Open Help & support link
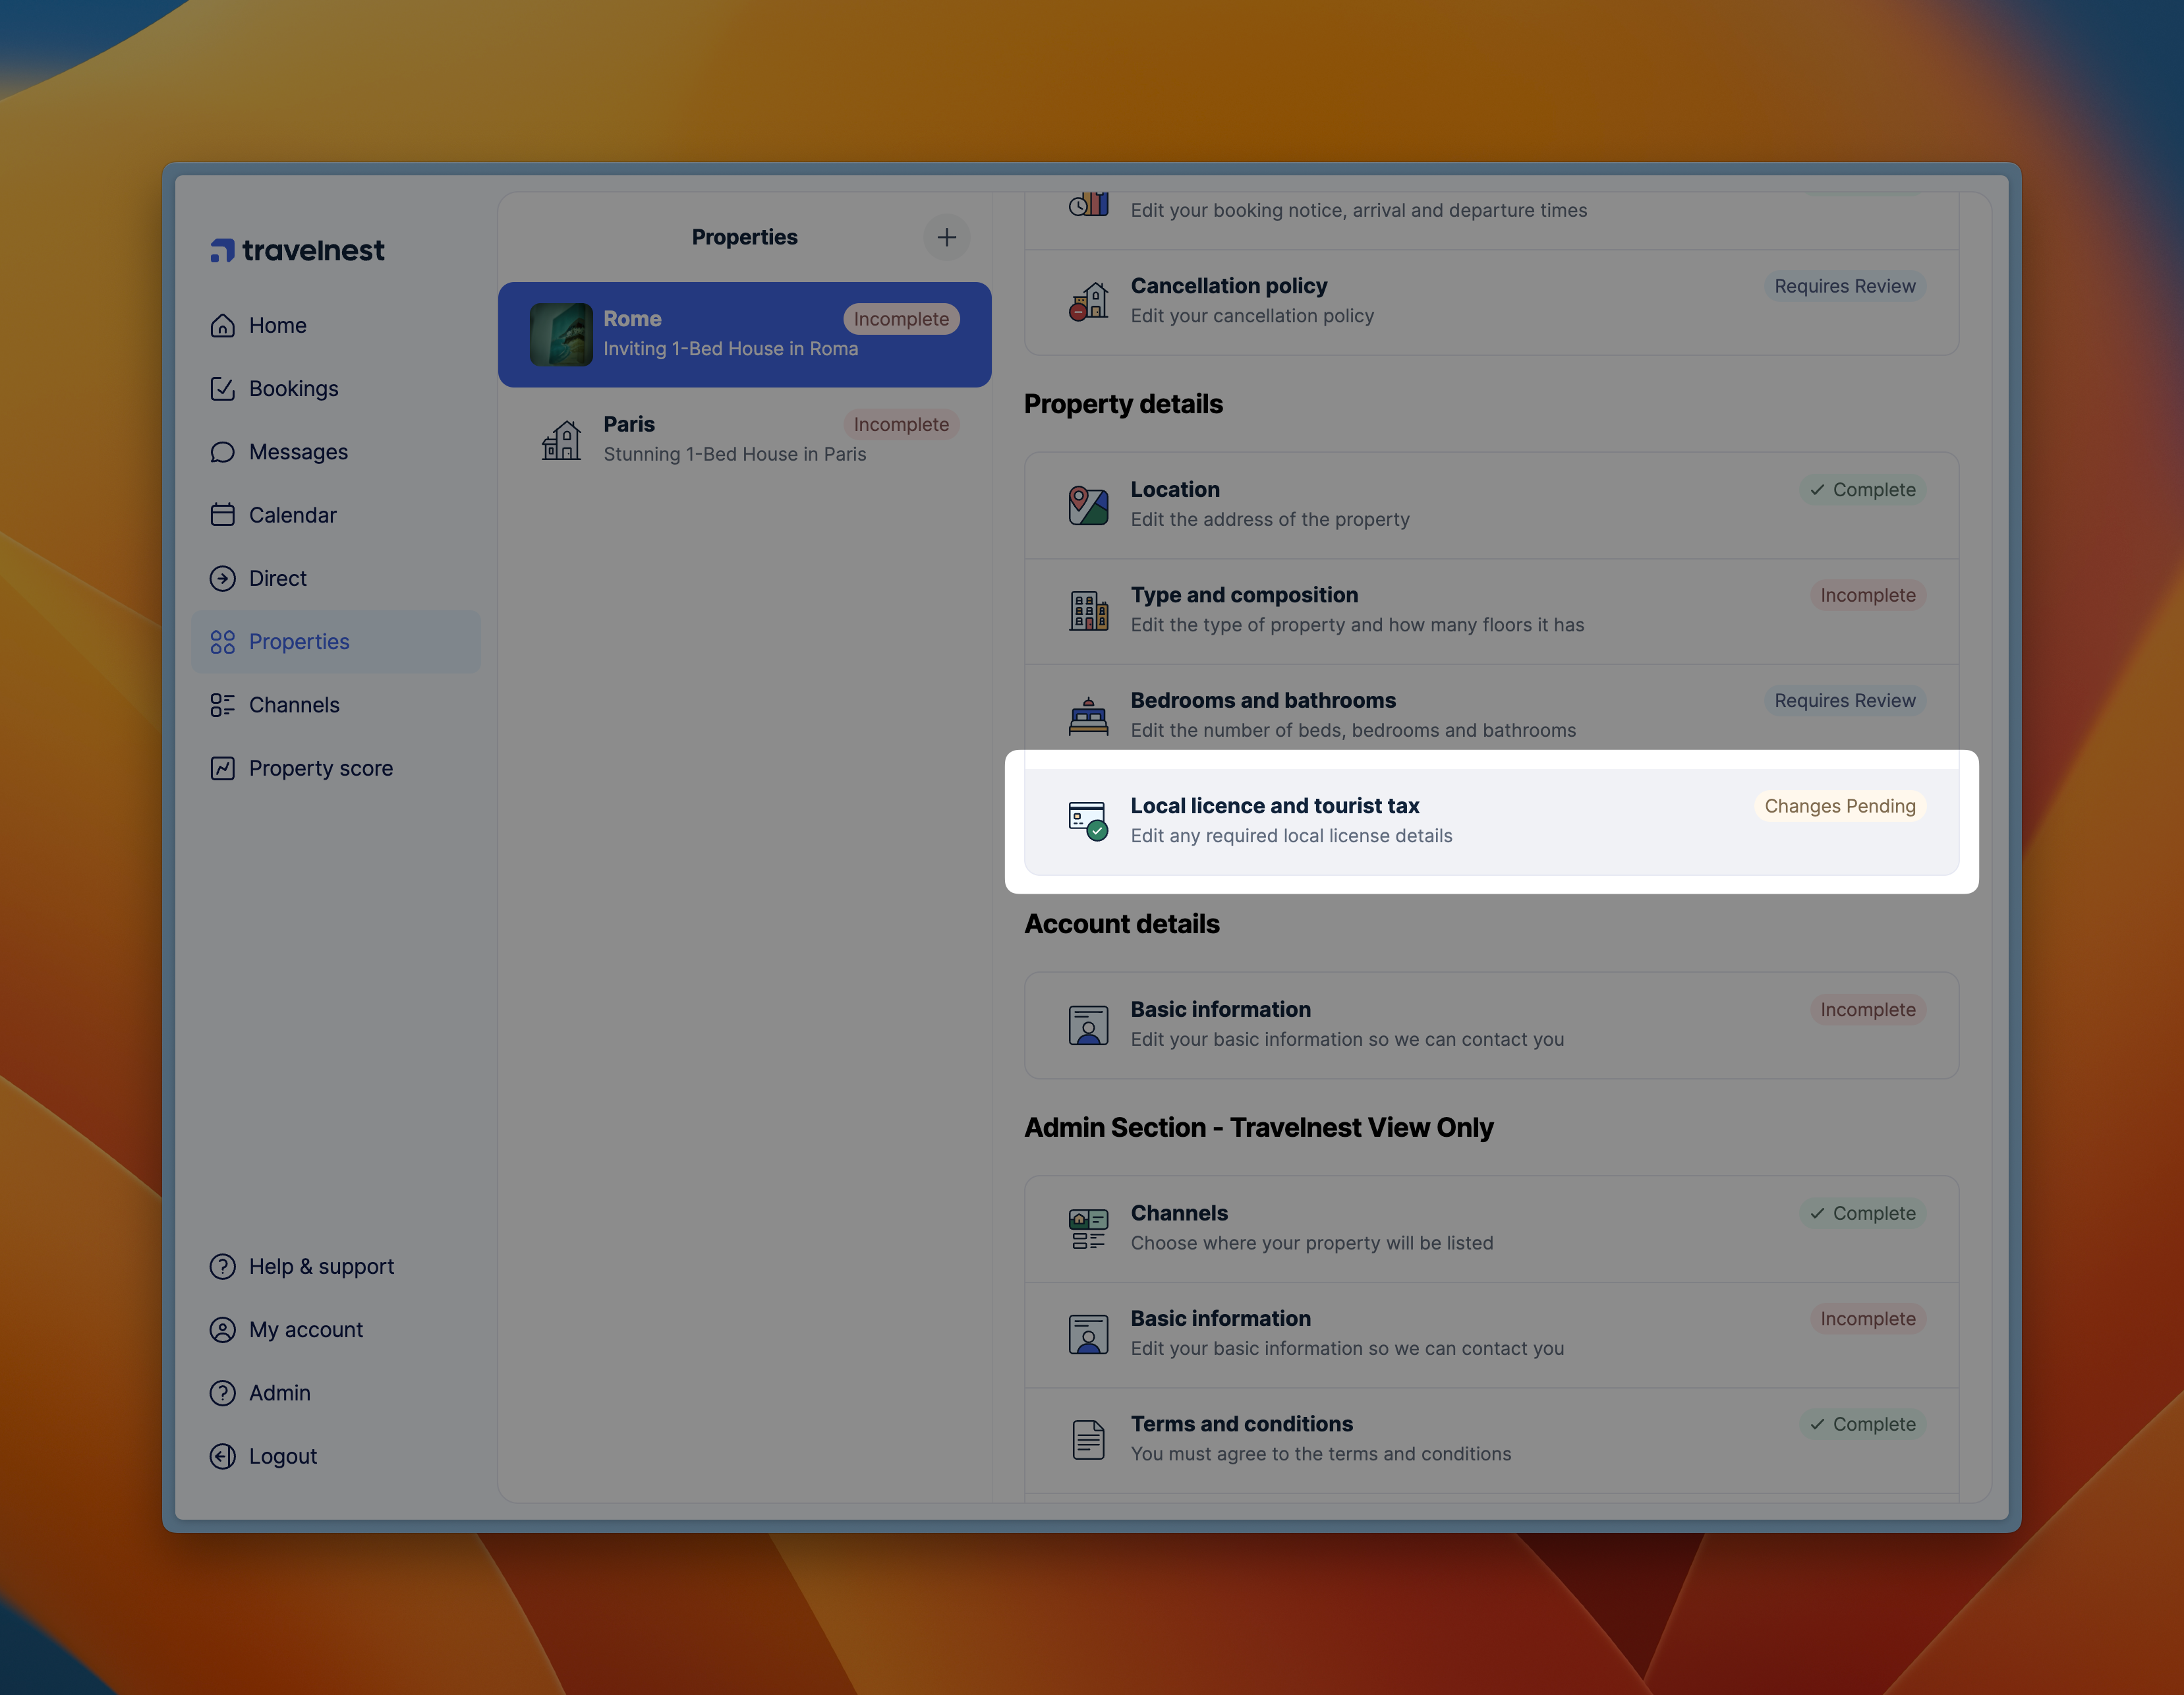Screen dimensions: 2184x1695 pos(320,1267)
